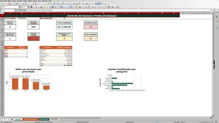Click the Insert Chart icon
Screen dimensions: 219x123
77,4
